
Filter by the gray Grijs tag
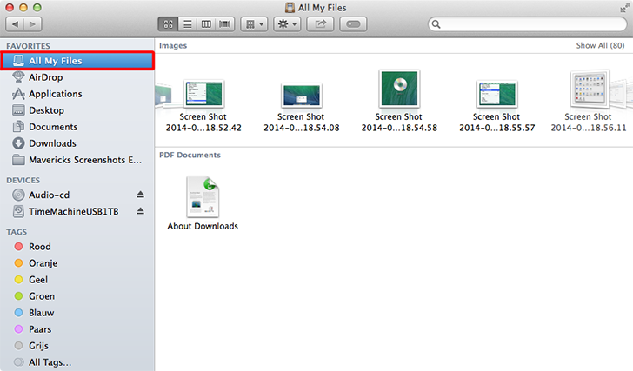77,346
